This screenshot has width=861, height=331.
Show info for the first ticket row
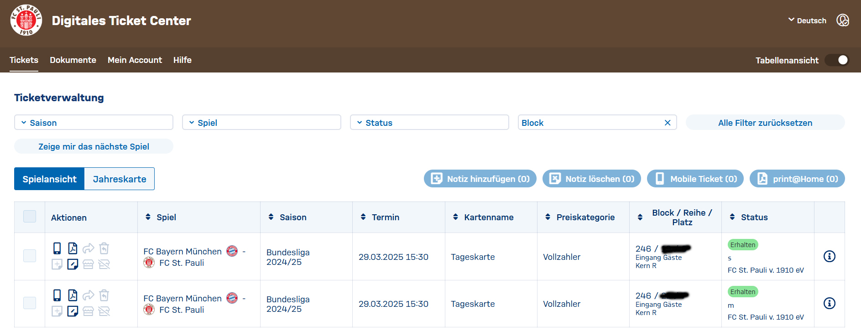point(830,256)
